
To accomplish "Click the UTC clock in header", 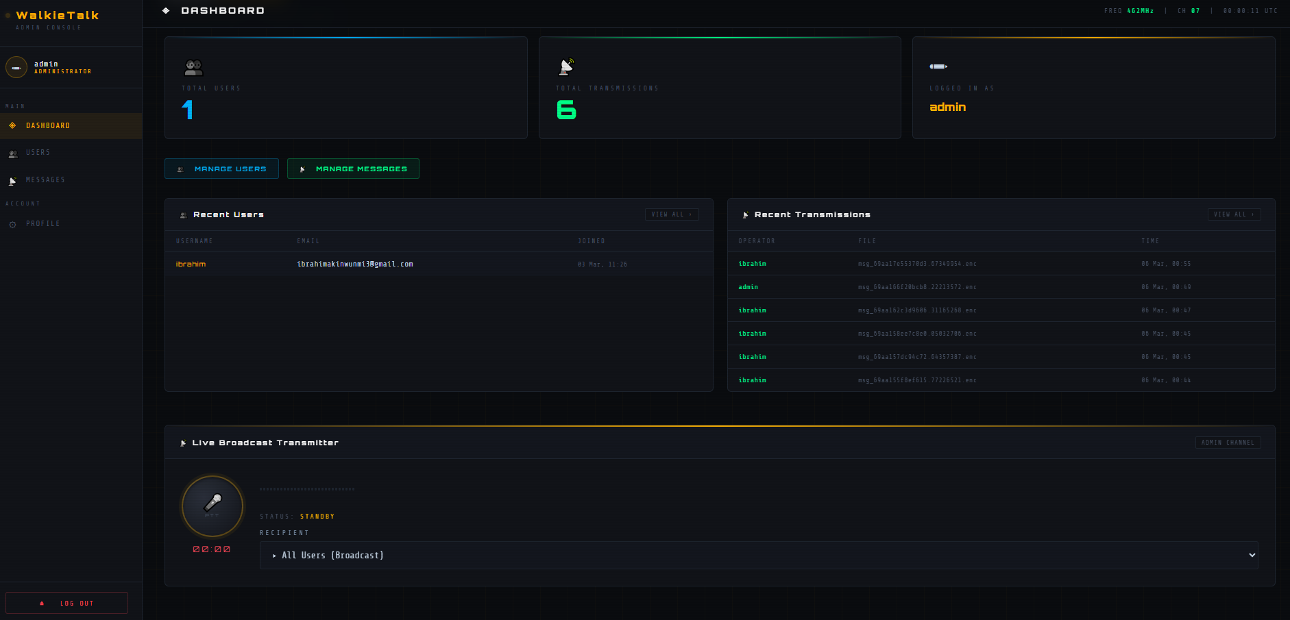I will (x=1250, y=11).
